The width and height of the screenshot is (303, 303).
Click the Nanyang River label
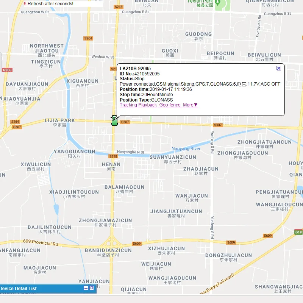point(186,148)
